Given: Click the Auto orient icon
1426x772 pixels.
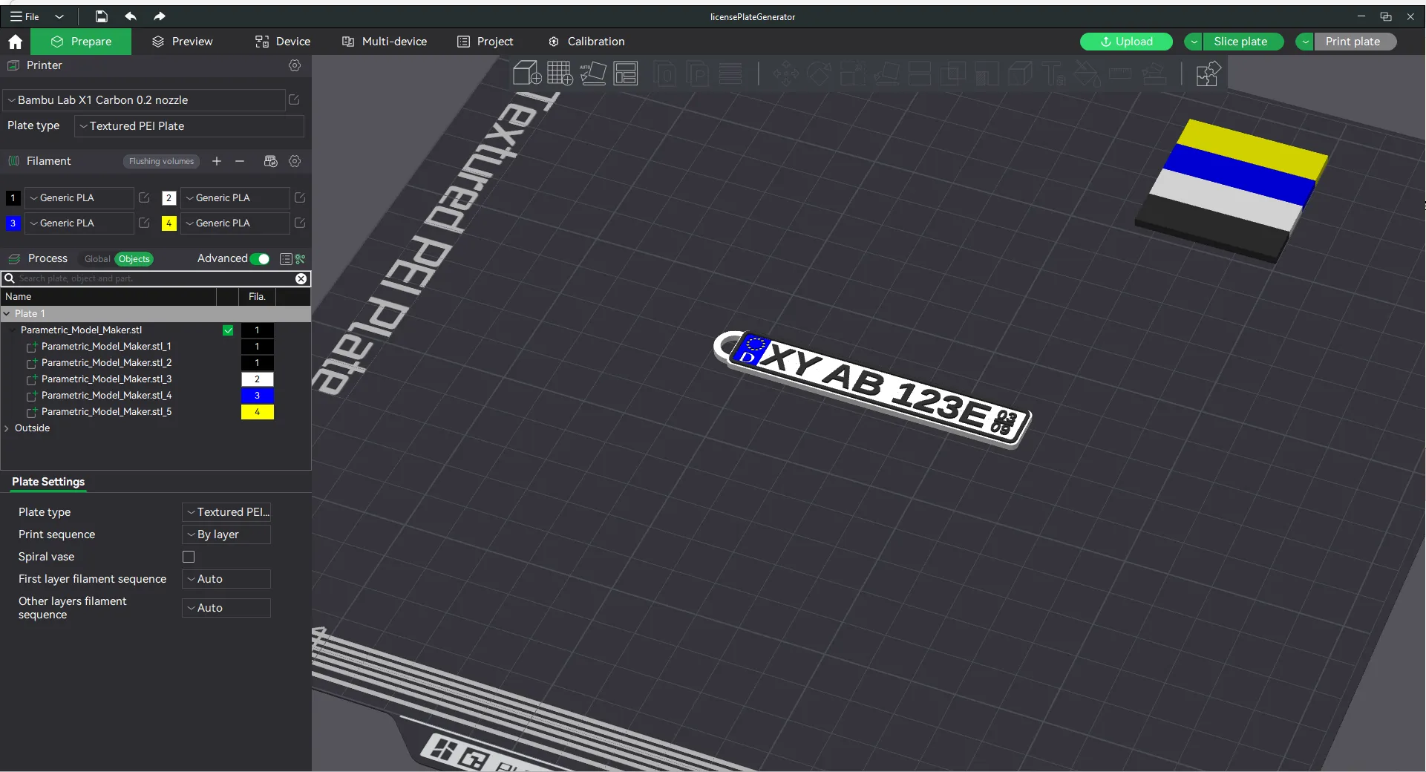Looking at the screenshot, I should point(592,73).
